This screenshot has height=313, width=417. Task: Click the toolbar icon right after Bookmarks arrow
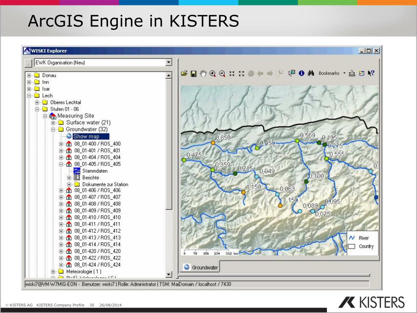pos(352,73)
